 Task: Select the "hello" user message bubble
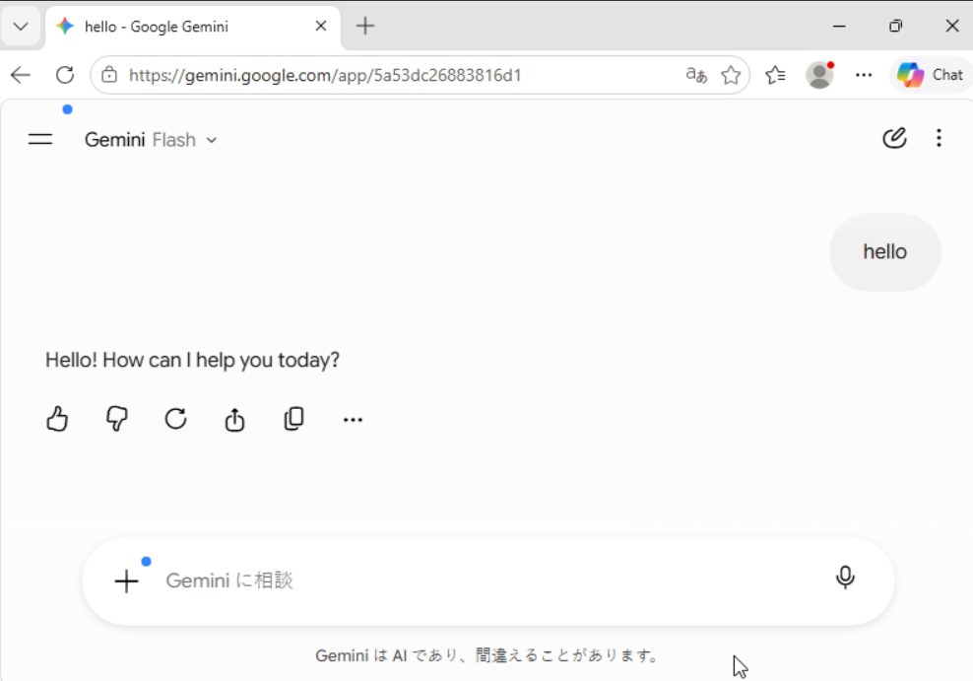click(885, 252)
